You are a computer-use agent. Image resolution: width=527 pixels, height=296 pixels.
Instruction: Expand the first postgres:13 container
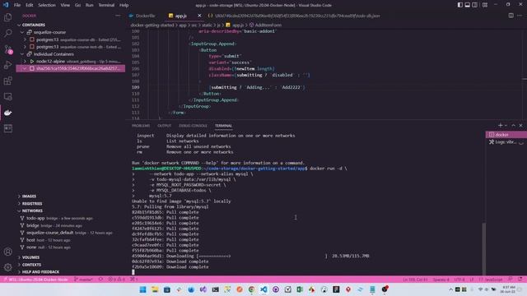[x=25, y=39]
